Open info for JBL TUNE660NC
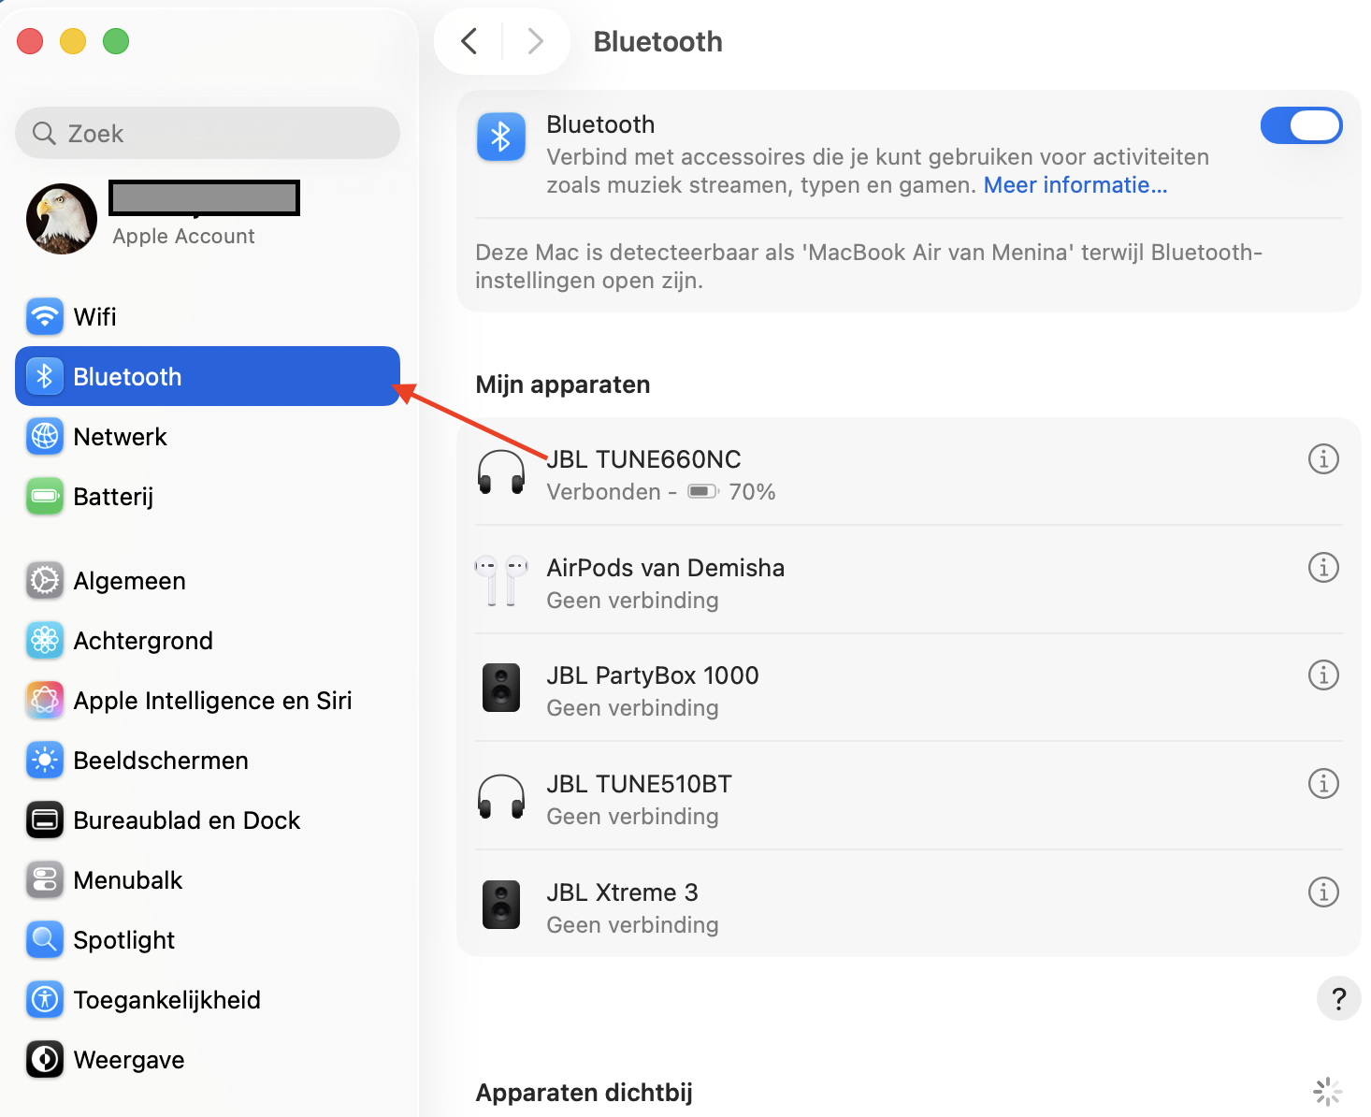The height and width of the screenshot is (1117, 1371). click(x=1323, y=459)
